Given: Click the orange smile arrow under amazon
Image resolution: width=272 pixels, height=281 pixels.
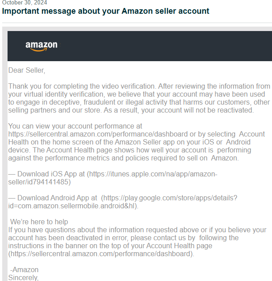Looking at the screenshot, I should (39, 50).
